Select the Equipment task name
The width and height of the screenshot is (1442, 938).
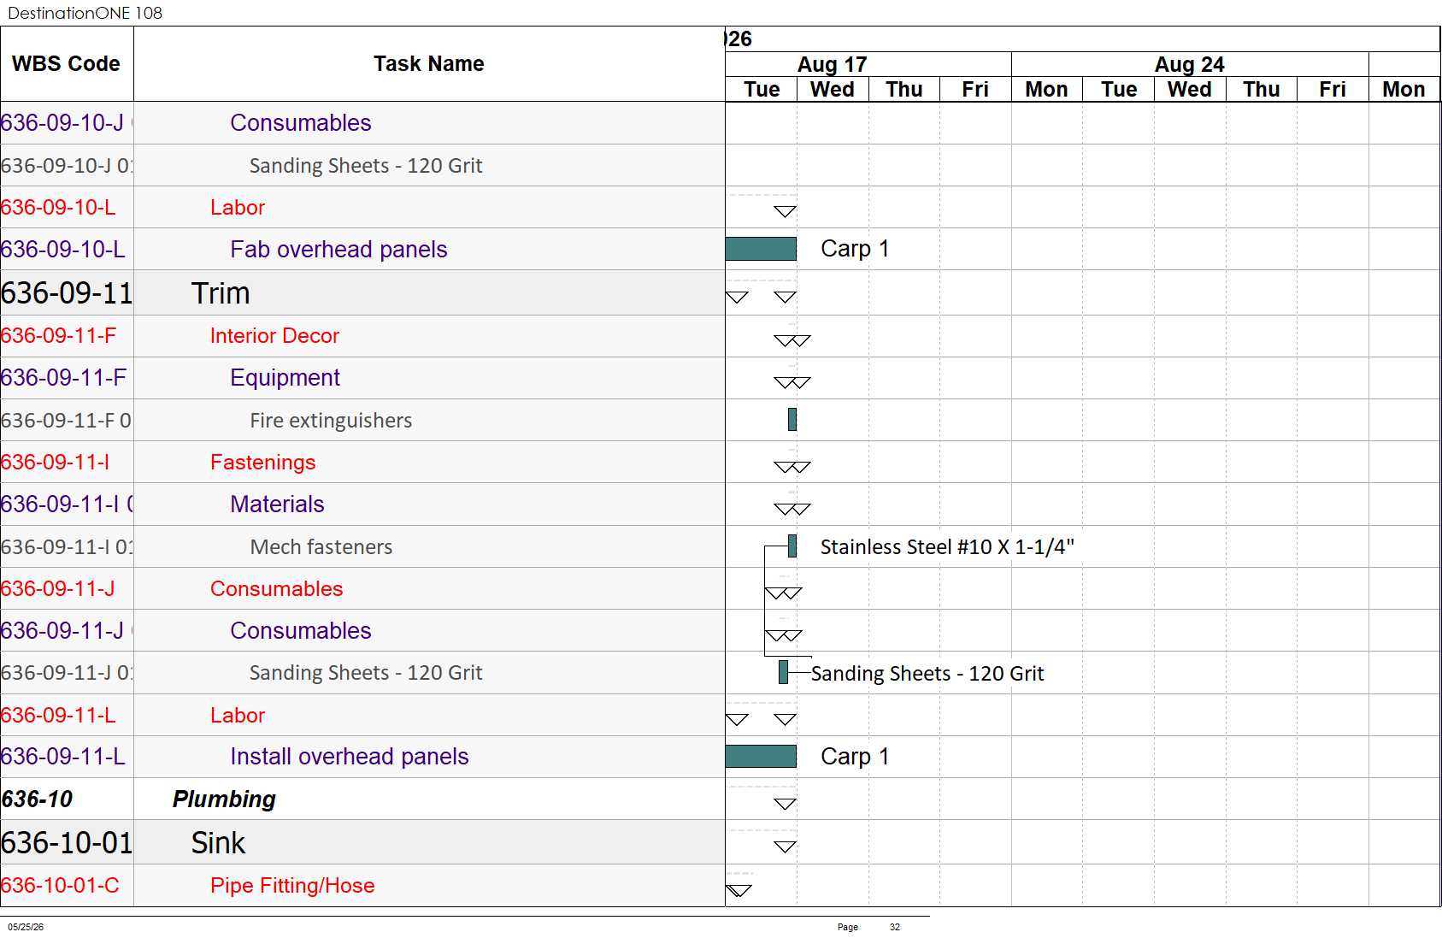tap(285, 377)
